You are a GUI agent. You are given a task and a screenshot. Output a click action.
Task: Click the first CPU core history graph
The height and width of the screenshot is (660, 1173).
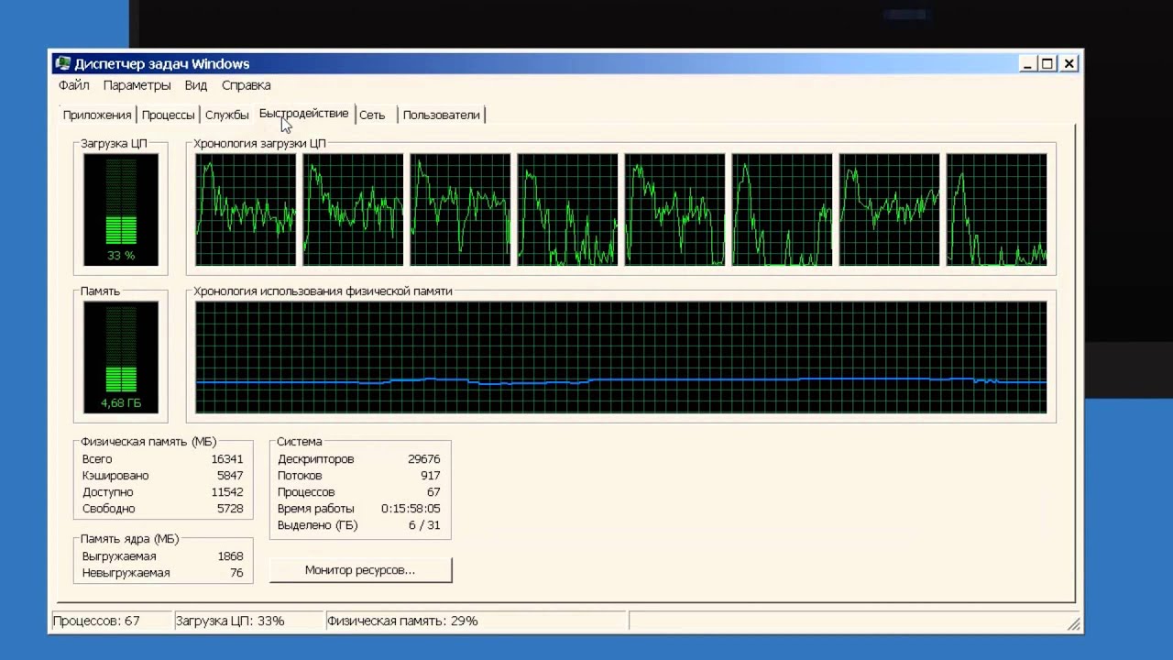point(246,210)
